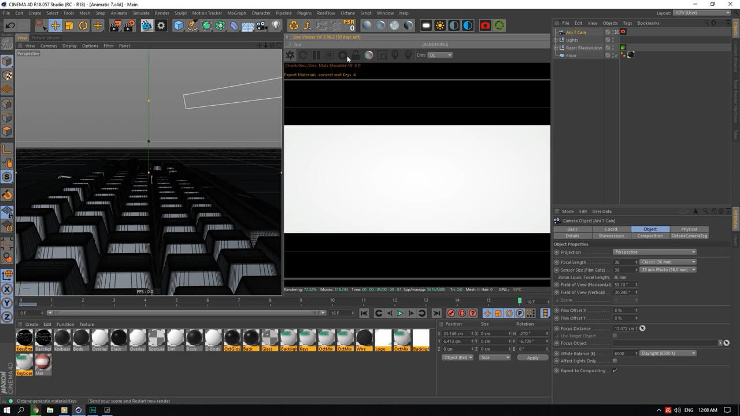Click the Record Active Objects keyframe button
Image resolution: width=740 pixels, height=416 pixels.
[x=451, y=313]
